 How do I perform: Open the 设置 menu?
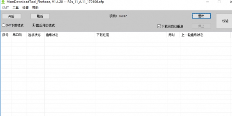[x=25, y=8]
